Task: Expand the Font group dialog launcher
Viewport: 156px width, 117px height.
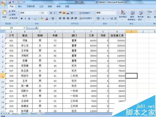Action: (x=56, y=23)
